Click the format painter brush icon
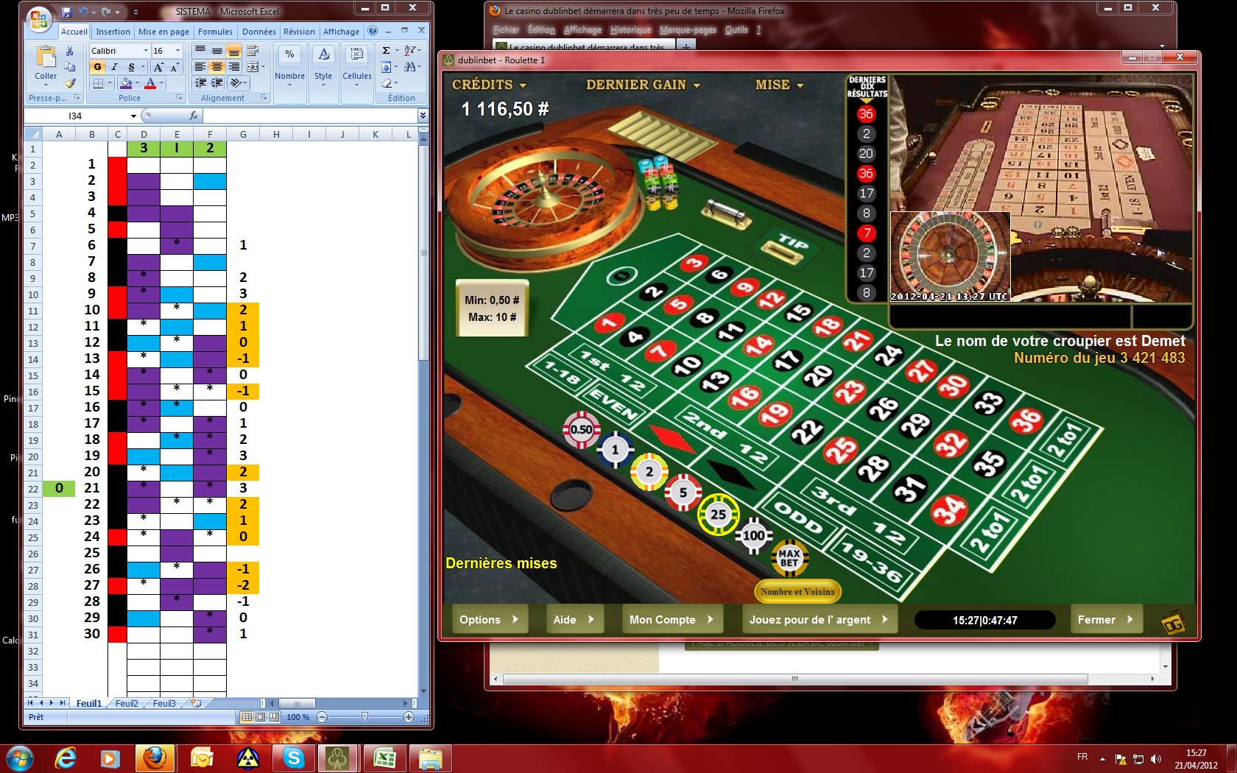The image size is (1237, 773). pos(70,83)
